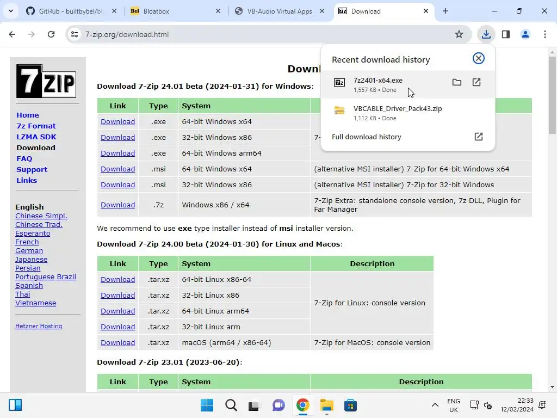This screenshot has width=557, height=418.
Task: Download .tar.xz for 32-bit Linux arm
Action: click(117, 327)
